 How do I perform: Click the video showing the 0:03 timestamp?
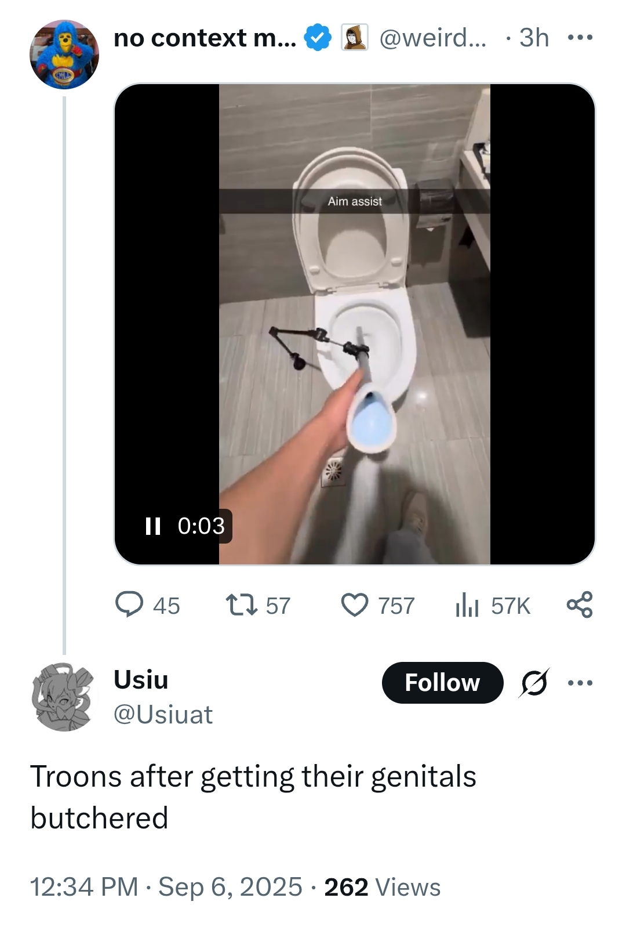coord(355,324)
